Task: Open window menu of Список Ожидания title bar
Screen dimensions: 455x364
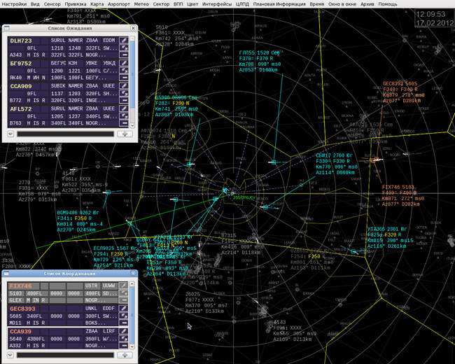Action: [7, 28]
